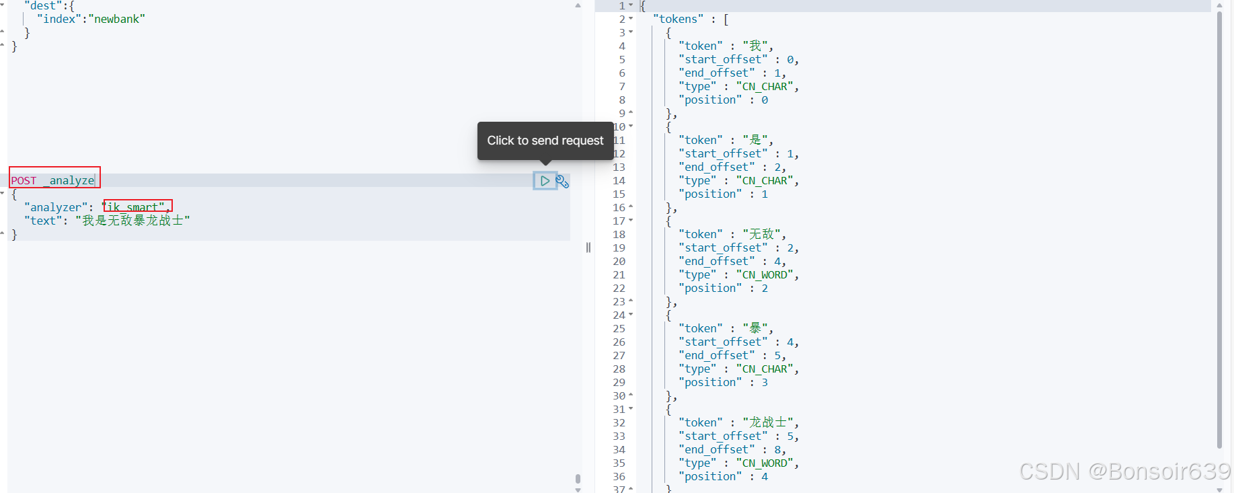Click the "start_offset" : 0 line
Viewport: 1234px width, 493px height.
click(738, 59)
